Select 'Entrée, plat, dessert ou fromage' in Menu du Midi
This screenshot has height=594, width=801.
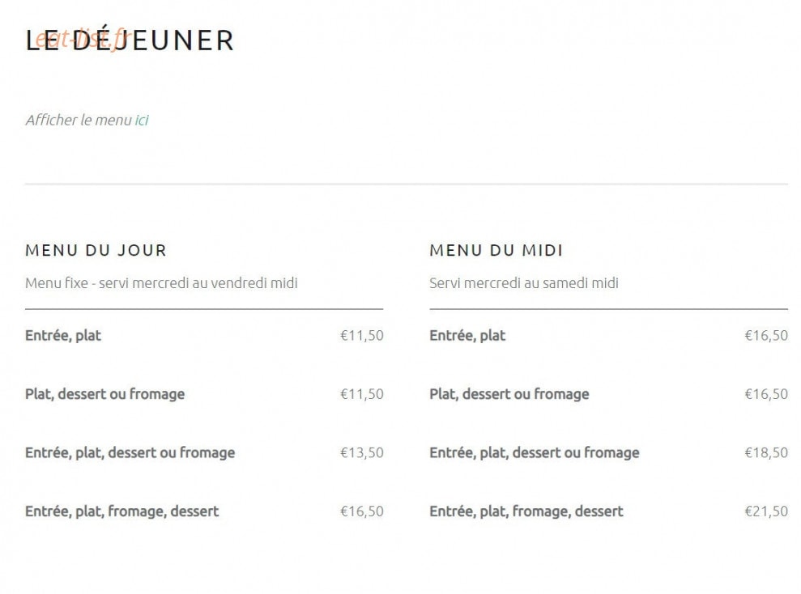point(535,452)
